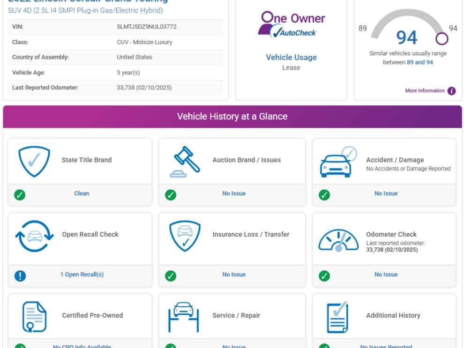Click the Lease usage text

pos(291,68)
